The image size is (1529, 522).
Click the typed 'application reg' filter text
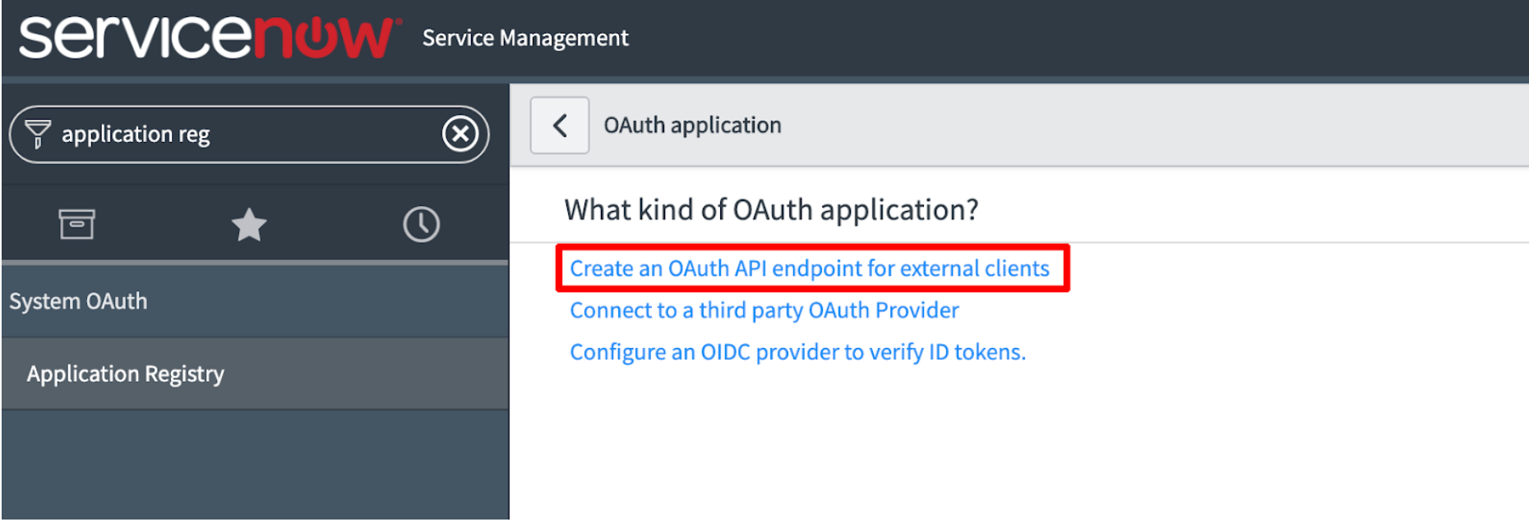pyautogui.click(x=136, y=134)
